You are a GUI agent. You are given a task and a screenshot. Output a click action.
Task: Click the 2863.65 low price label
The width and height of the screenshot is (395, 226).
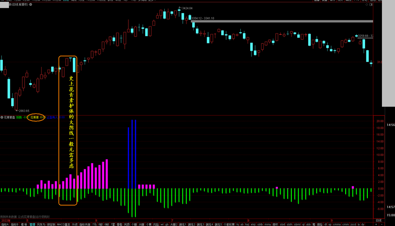(x=24, y=111)
